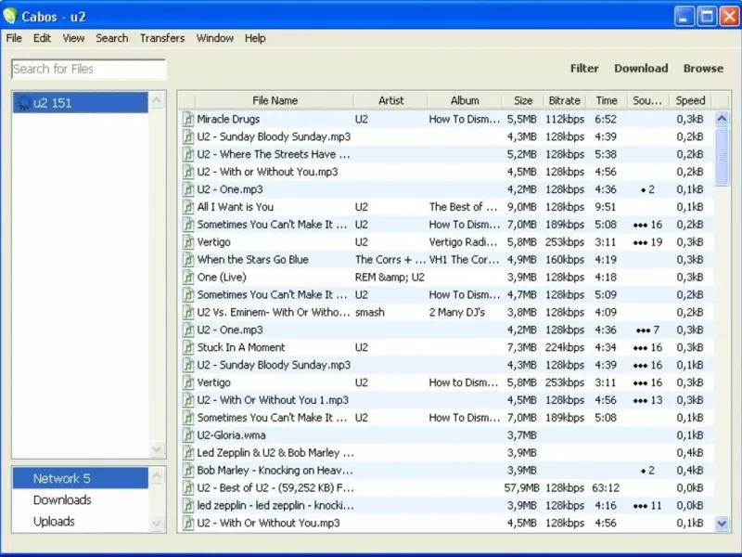Select the One (Live) result
This screenshot has height=557, width=742.
coord(447,277)
